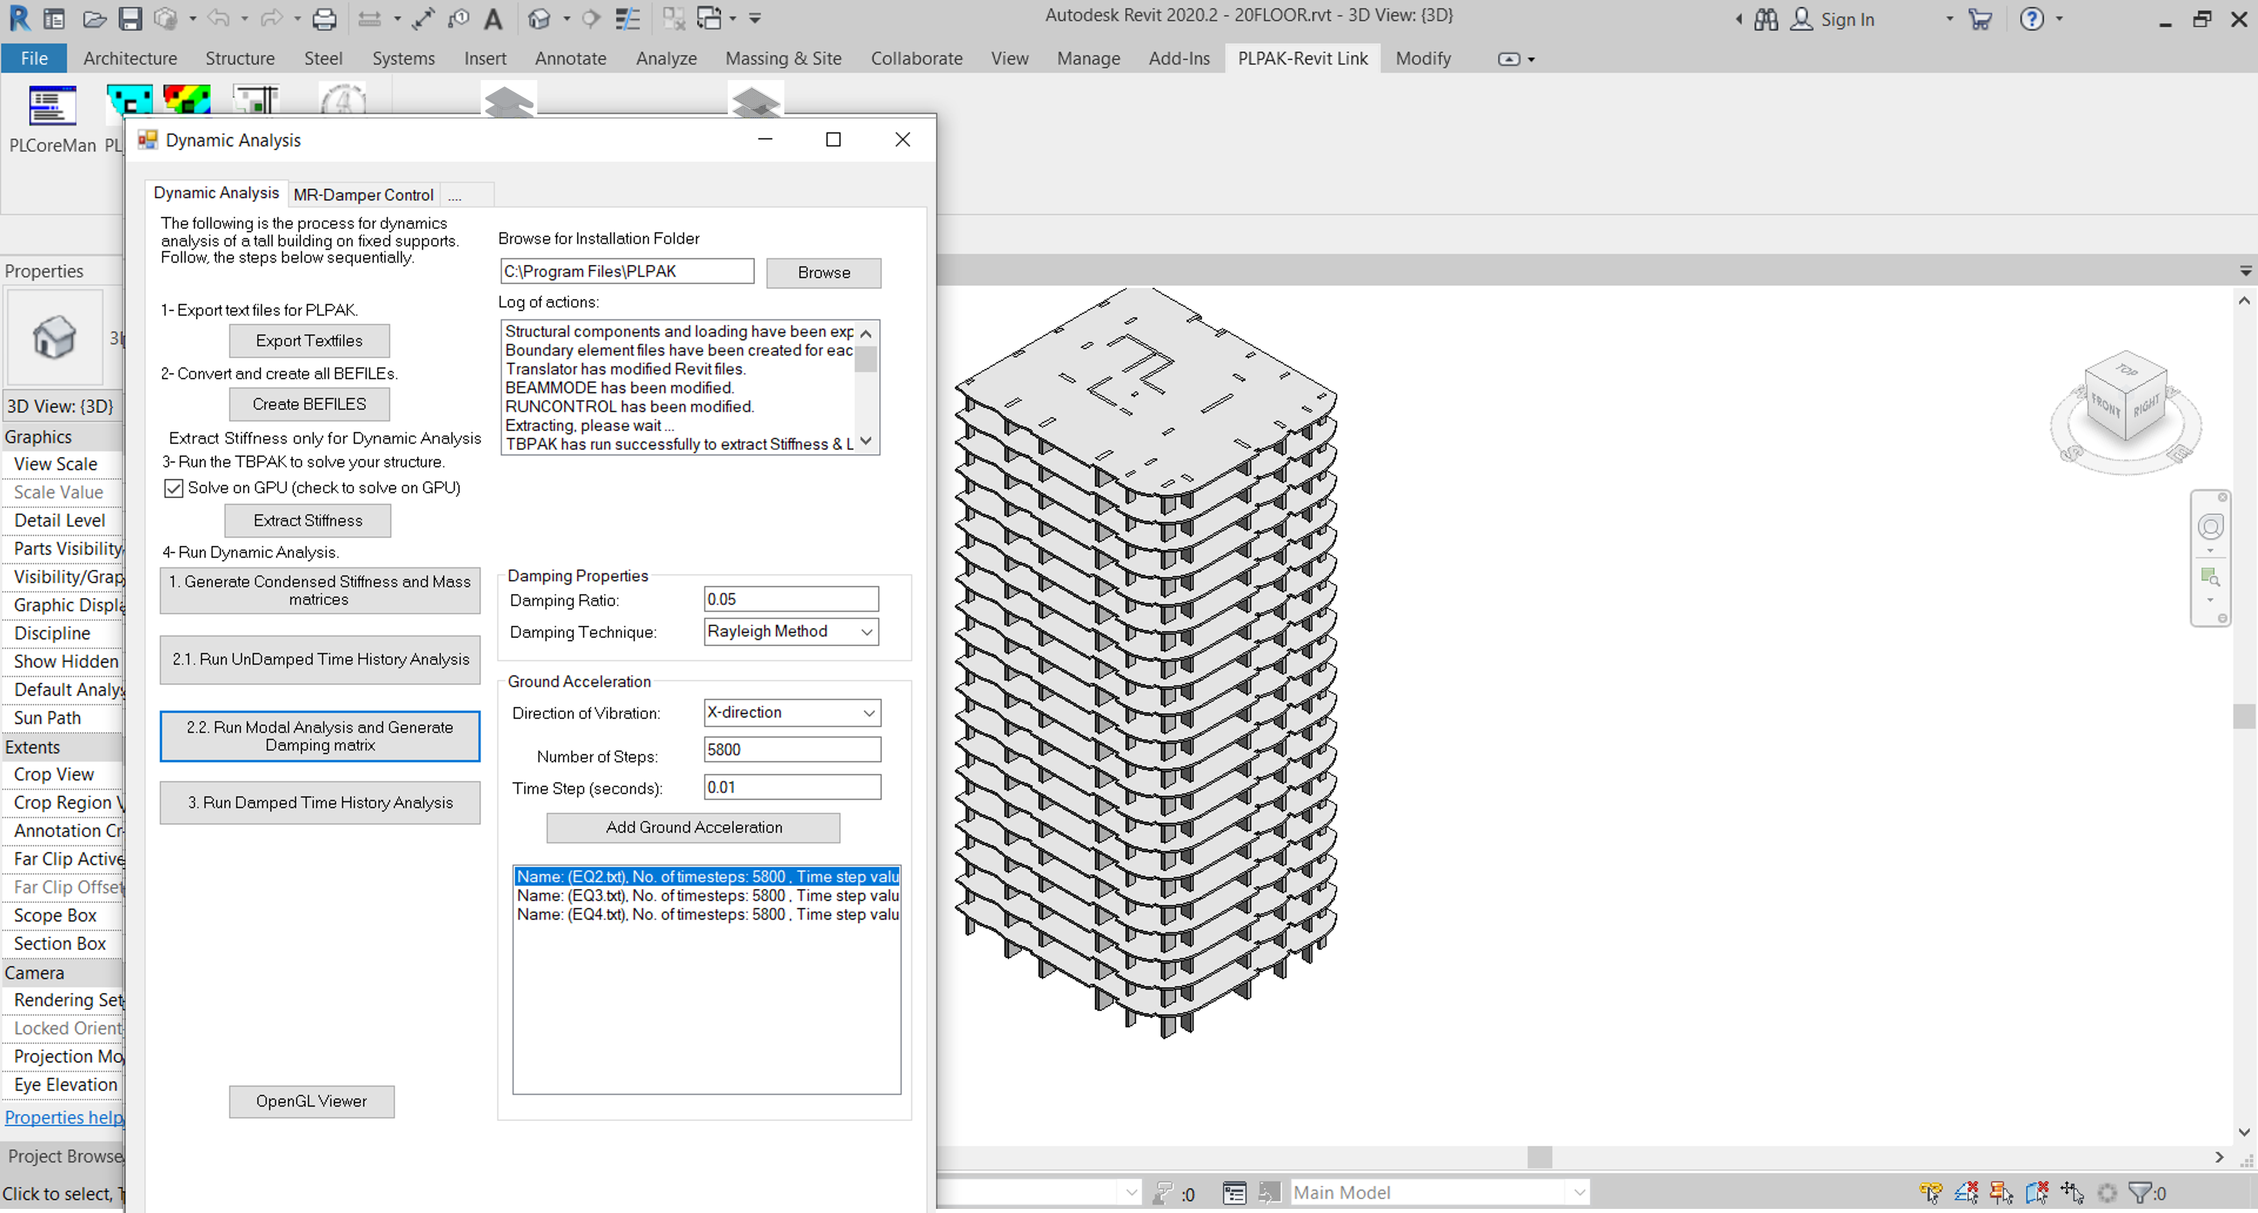
Task: Toggle the Solve on GPU checkbox
Action: (174, 488)
